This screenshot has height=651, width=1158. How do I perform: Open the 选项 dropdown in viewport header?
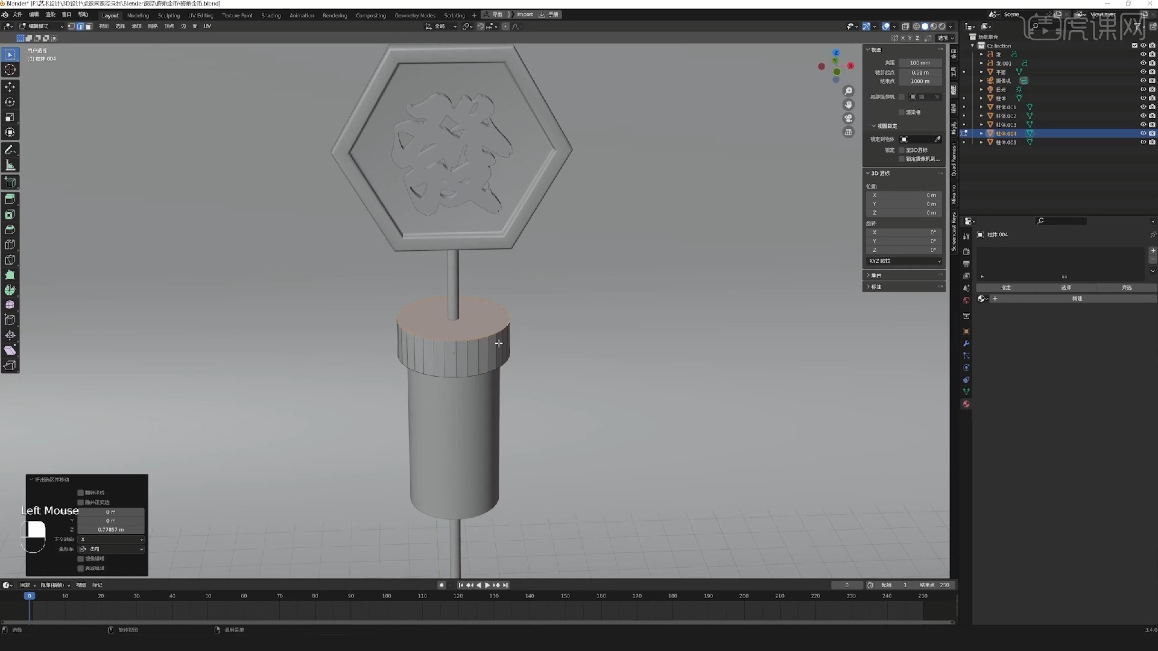point(945,38)
